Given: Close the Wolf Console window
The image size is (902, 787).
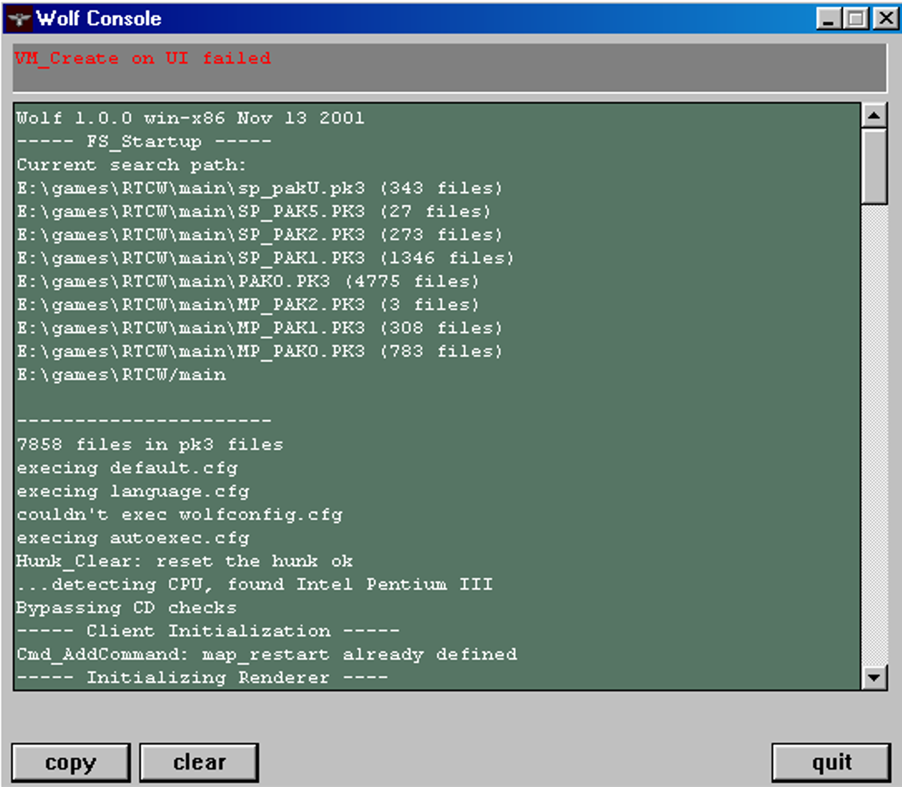Looking at the screenshot, I should (x=886, y=19).
